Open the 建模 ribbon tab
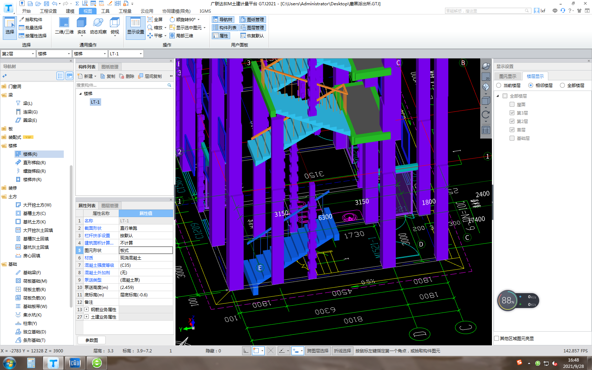Screen dimensions: 592x370 [70, 11]
